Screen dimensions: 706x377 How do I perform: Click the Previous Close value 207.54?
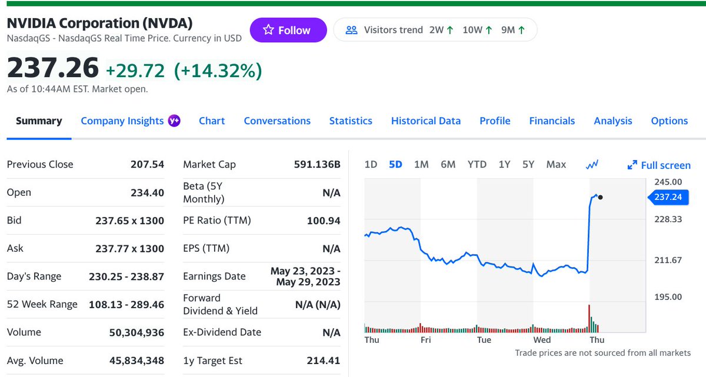point(147,164)
